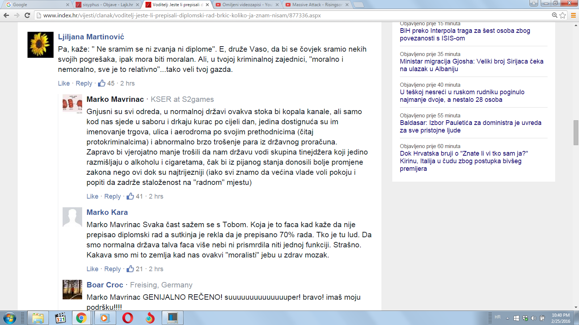Click the page's vertical scrollbar thumb
This screenshot has width=579, height=325.
576,133
